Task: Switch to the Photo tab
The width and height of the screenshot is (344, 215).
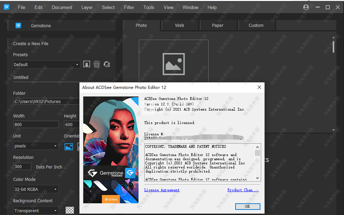Action: click(141, 25)
